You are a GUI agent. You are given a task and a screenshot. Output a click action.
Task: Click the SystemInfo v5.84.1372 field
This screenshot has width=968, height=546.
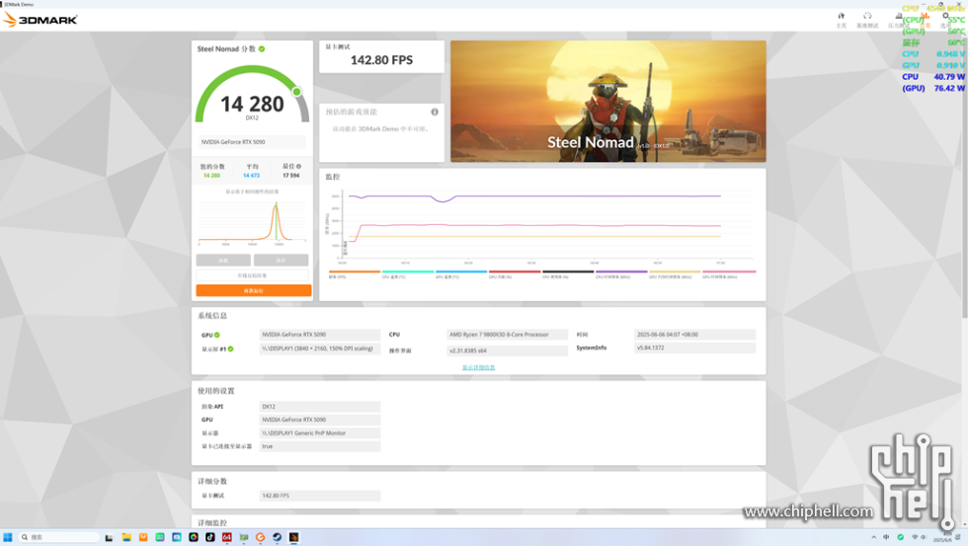tap(694, 348)
